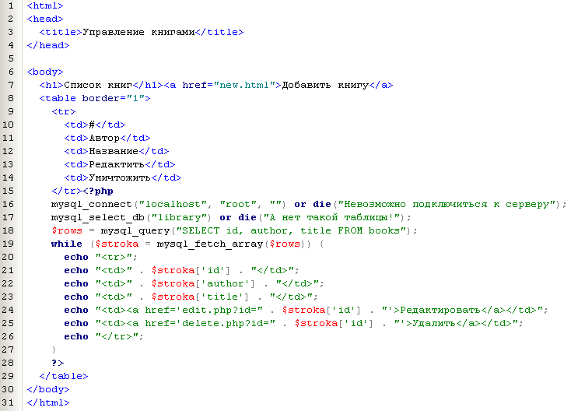This screenshot has width=585, height=411.
Task: Click cell text 'Название'
Action: [114, 151]
